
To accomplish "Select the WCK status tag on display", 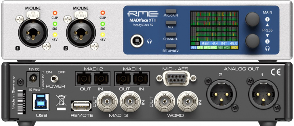I will 227,48.
